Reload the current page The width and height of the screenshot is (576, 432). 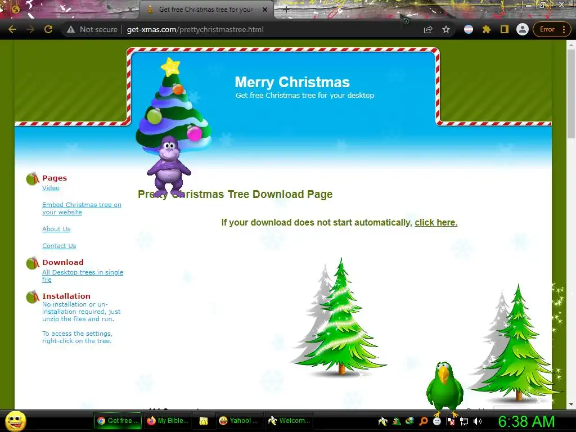click(48, 29)
